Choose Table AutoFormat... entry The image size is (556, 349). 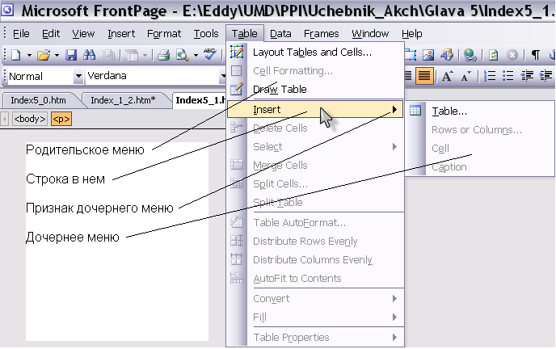pos(315,222)
